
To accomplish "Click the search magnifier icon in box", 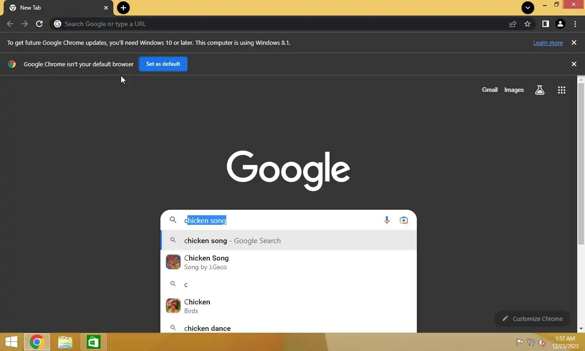I will (x=173, y=220).
